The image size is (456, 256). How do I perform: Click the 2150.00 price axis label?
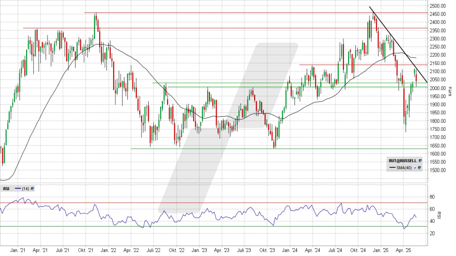(437, 63)
